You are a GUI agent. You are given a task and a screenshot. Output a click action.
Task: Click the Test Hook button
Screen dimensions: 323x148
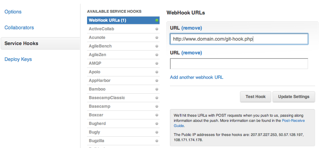pyautogui.click(x=255, y=97)
